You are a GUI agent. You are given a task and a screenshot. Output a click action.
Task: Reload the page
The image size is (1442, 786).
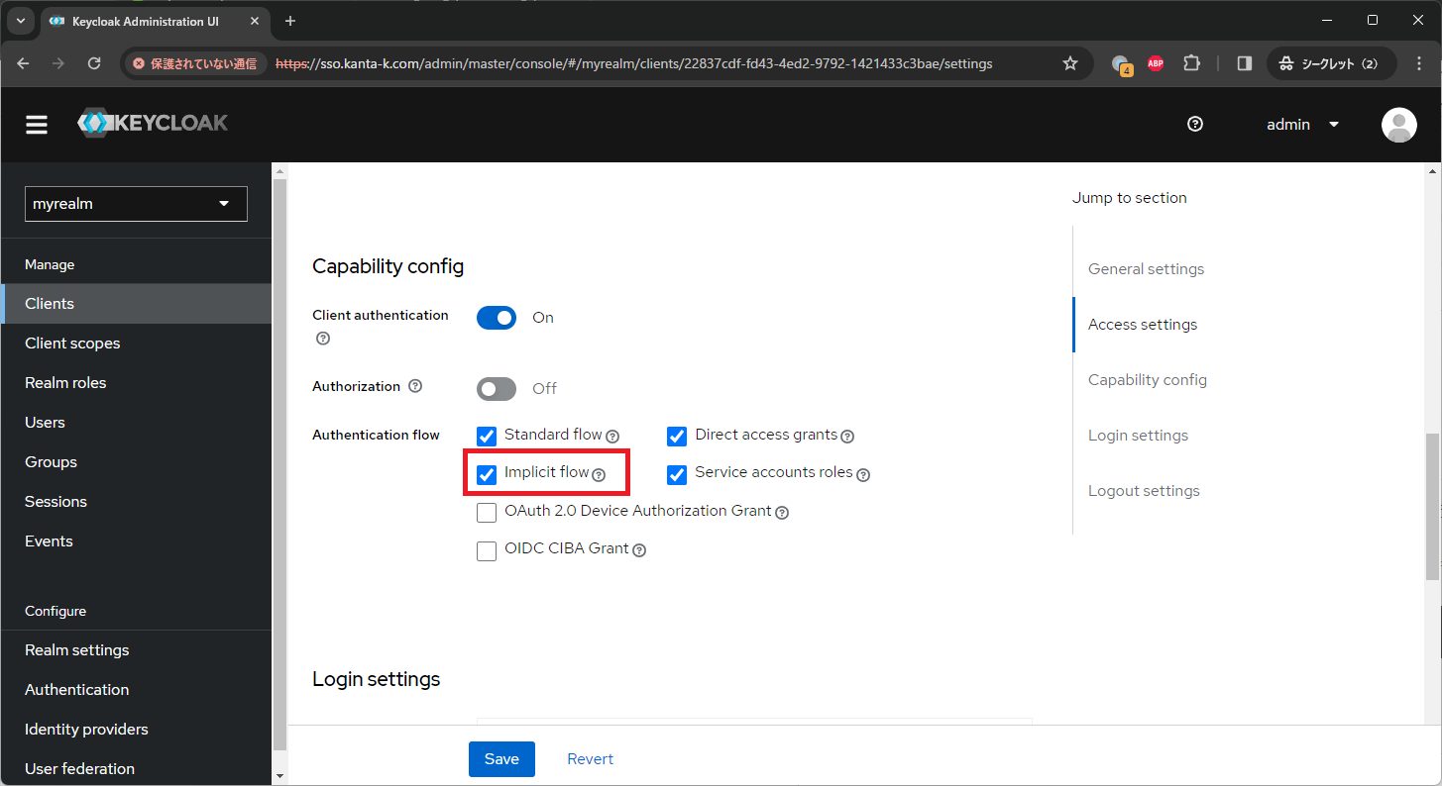point(94,63)
